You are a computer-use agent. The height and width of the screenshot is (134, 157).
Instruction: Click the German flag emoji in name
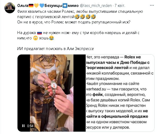(x=31, y=6)
